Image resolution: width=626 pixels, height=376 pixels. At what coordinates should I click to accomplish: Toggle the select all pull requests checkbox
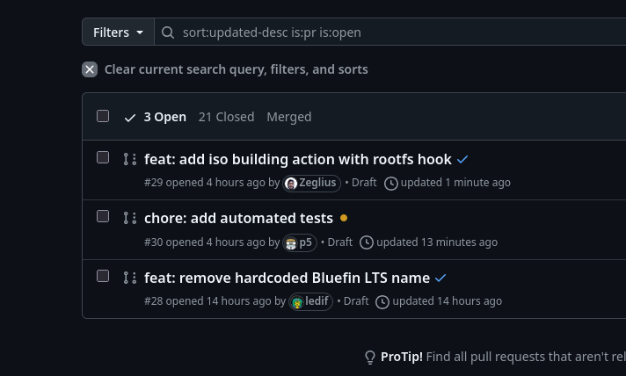click(x=103, y=116)
